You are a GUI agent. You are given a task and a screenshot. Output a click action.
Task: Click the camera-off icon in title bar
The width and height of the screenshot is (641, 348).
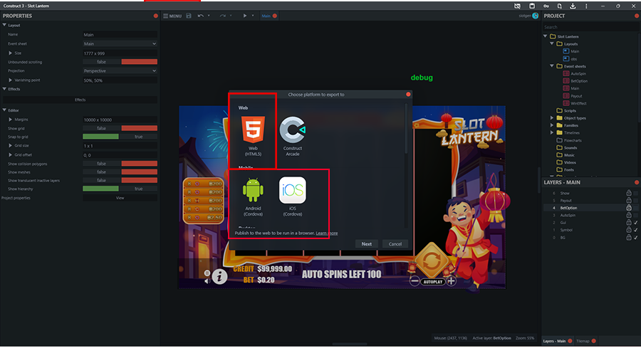pos(517,6)
